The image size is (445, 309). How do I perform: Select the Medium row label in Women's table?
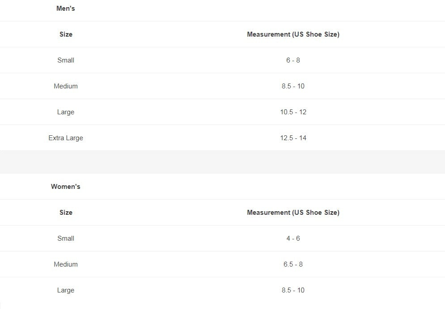point(66,264)
